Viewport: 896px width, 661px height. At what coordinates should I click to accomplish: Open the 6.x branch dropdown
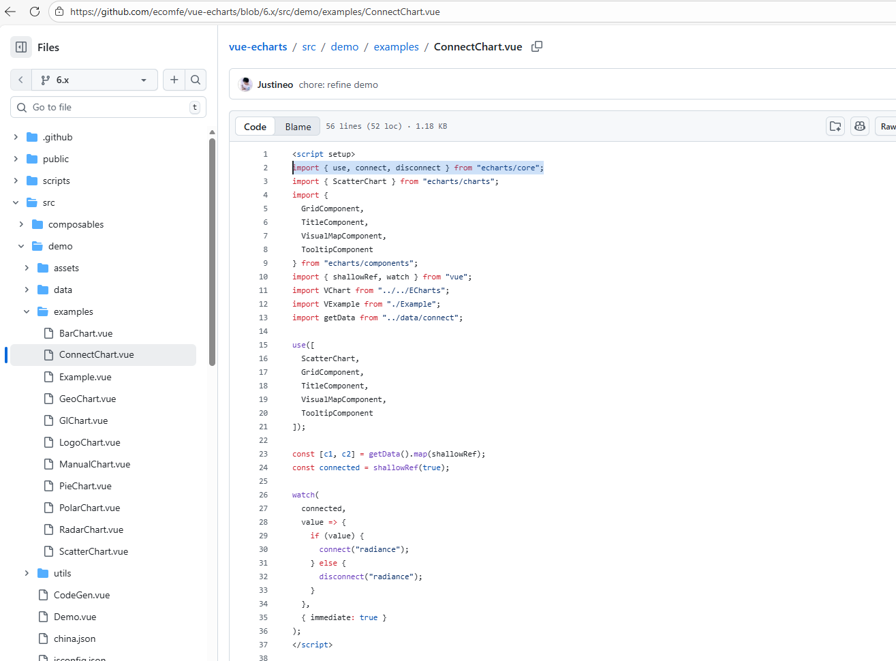click(x=95, y=80)
